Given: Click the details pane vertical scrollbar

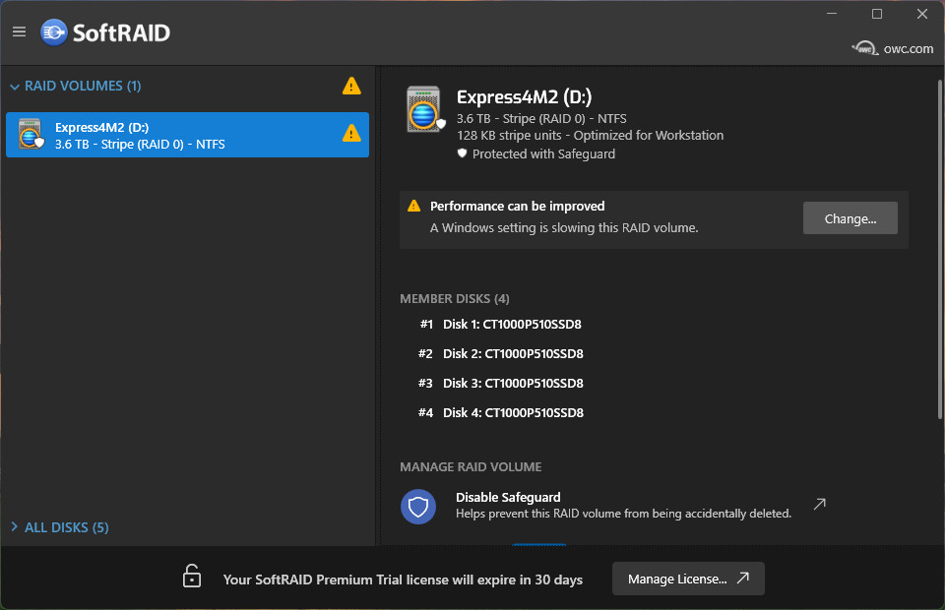Looking at the screenshot, I should coord(939,250).
